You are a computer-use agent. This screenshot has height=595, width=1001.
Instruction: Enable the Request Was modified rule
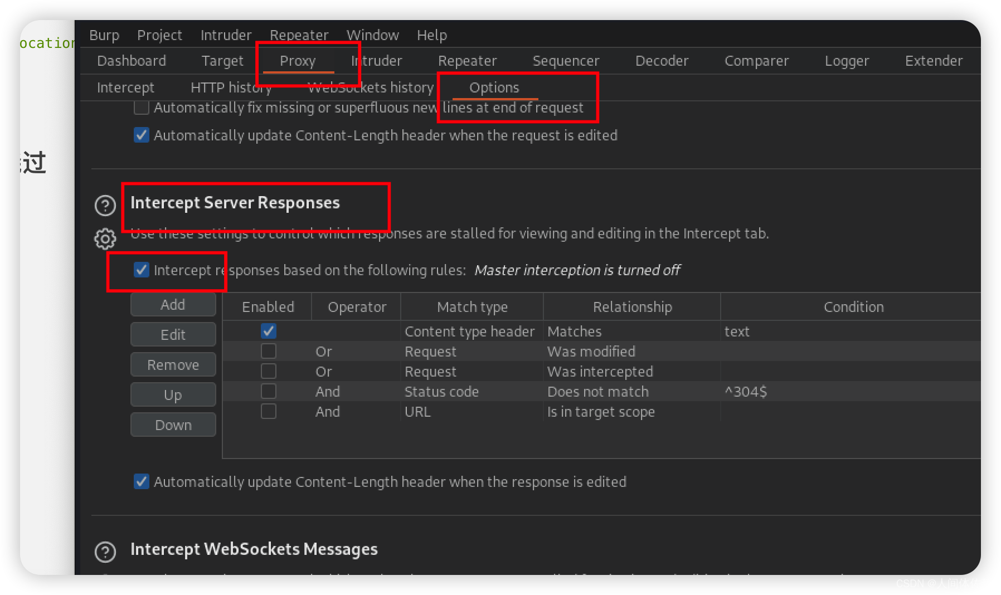point(269,351)
